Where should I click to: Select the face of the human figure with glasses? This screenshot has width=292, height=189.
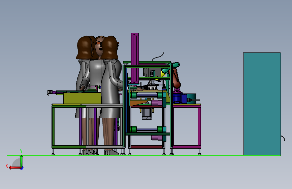point(99,47)
